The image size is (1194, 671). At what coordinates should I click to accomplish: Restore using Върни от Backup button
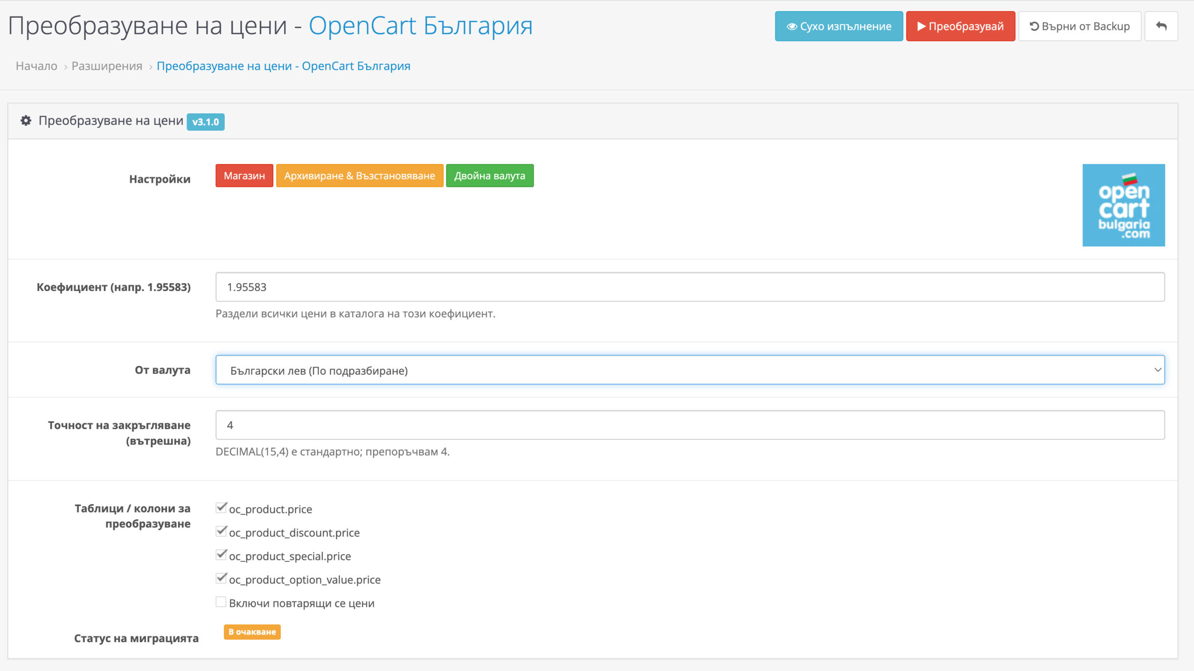pyautogui.click(x=1079, y=26)
